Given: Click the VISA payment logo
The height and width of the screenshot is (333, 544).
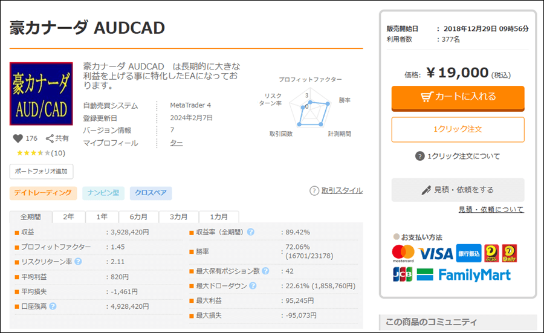Looking at the screenshot, I should [x=435, y=254].
